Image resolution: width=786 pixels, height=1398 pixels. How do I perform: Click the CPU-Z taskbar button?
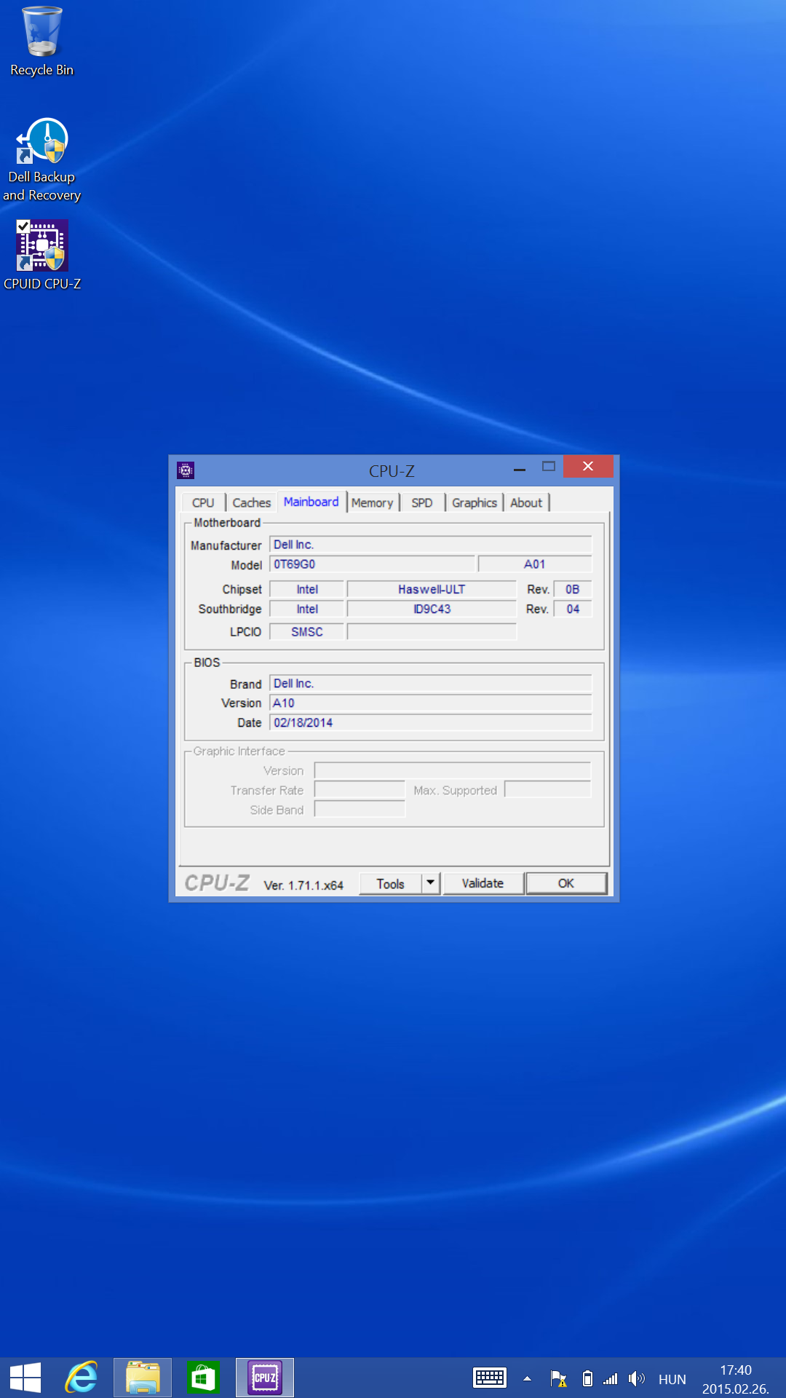pyautogui.click(x=265, y=1378)
